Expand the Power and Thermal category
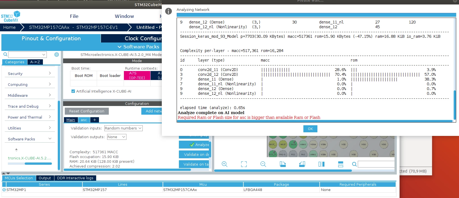Viewport: 459px width, 198px height. click(30, 117)
